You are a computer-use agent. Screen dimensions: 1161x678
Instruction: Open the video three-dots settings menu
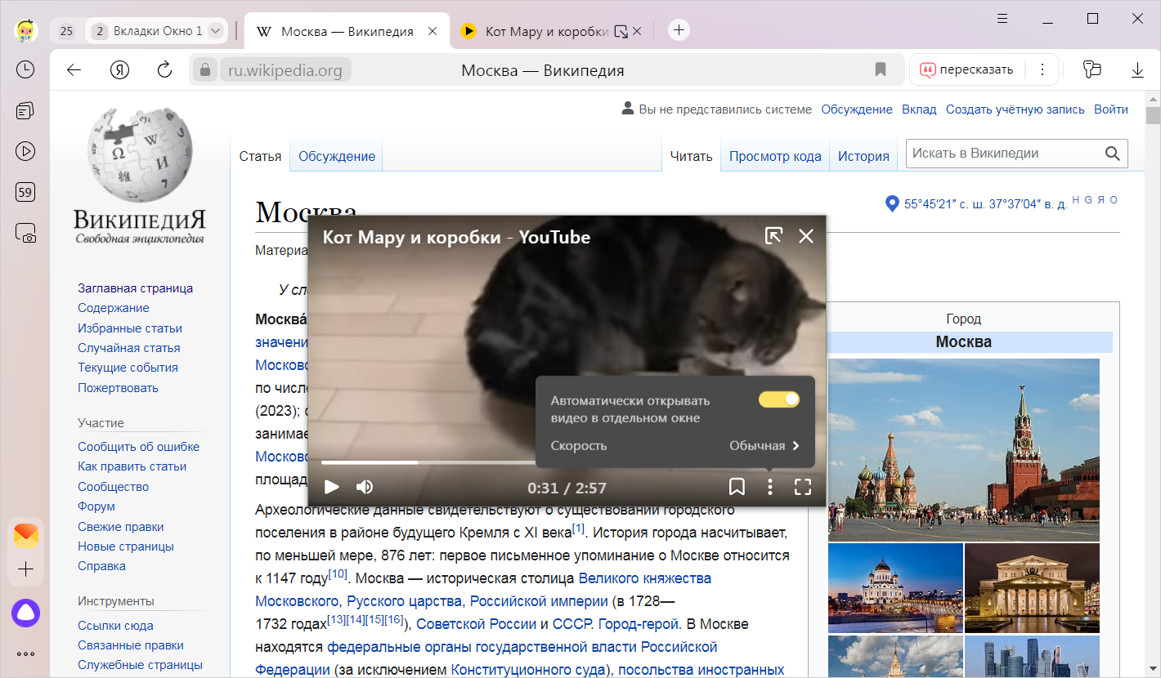(770, 488)
